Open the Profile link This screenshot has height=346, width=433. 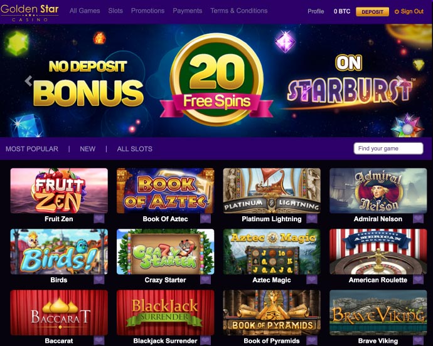[x=316, y=11]
